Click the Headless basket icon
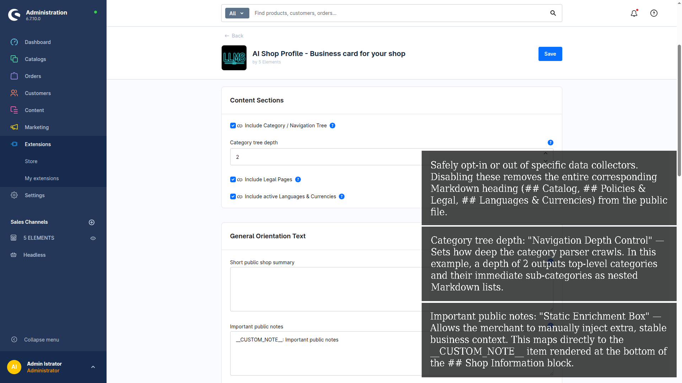Viewport: 682px width, 383px height. [x=13, y=255]
